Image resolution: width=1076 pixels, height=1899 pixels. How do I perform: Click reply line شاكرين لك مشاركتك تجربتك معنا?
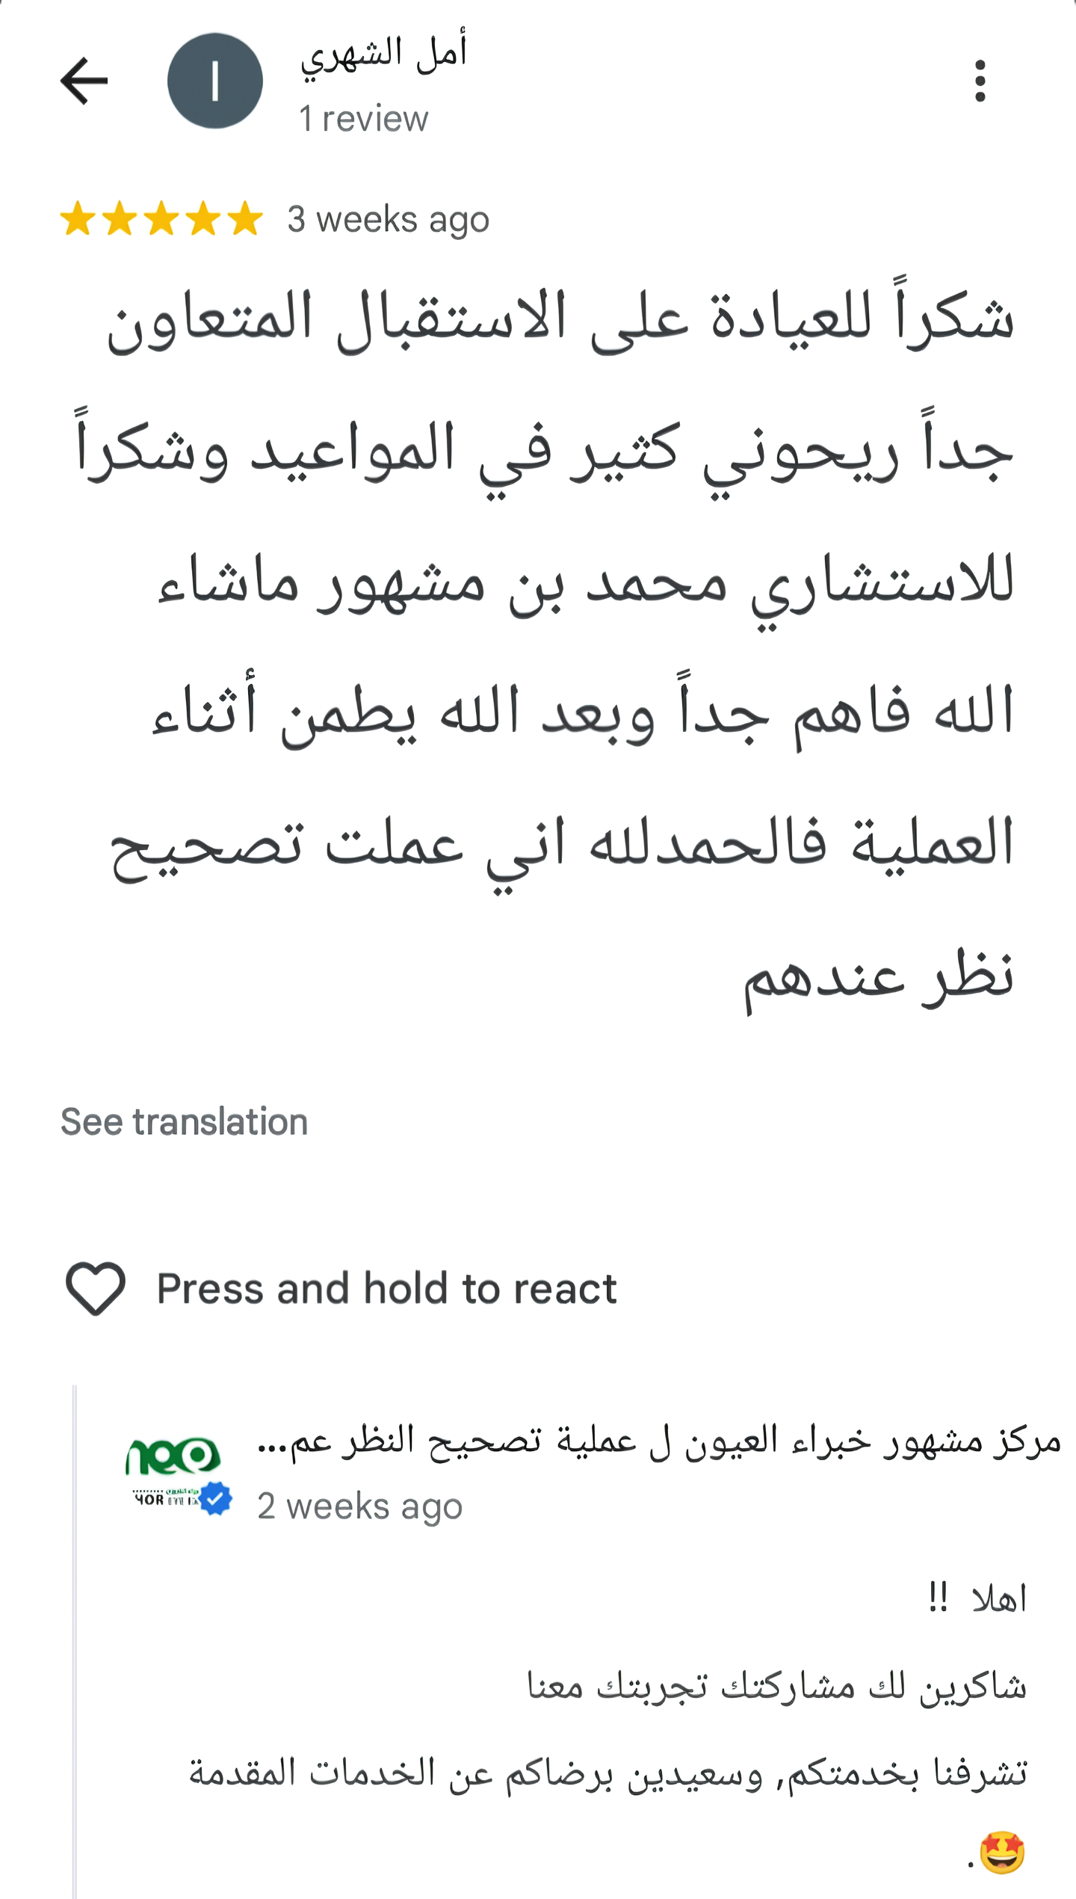coord(777,1687)
